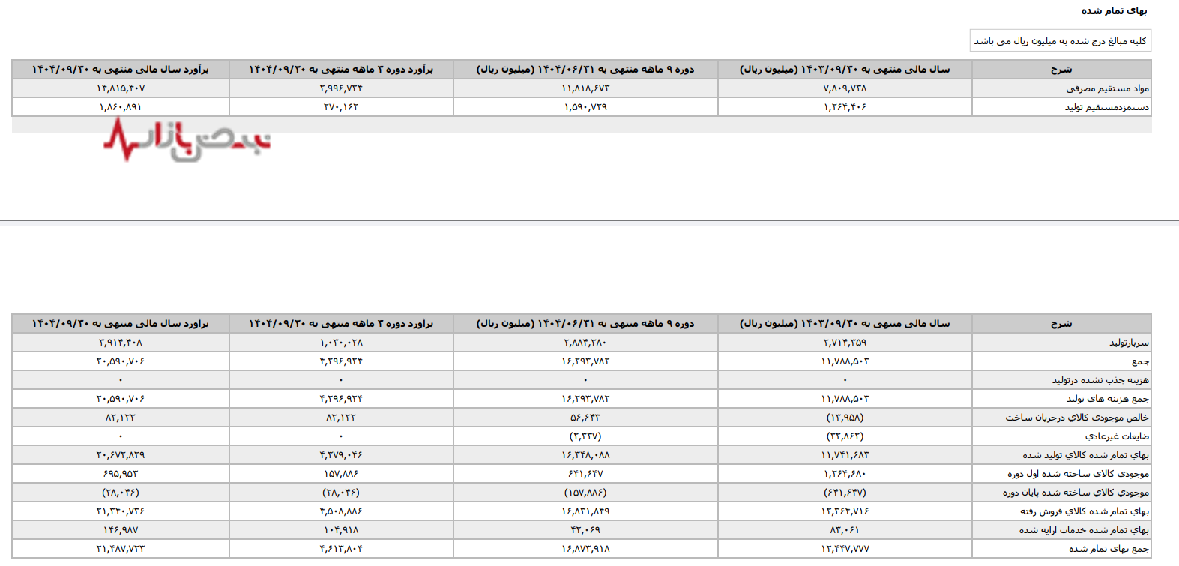Click the جمع هزینه های تولید label
1179x566 pixels.
(x=1107, y=399)
